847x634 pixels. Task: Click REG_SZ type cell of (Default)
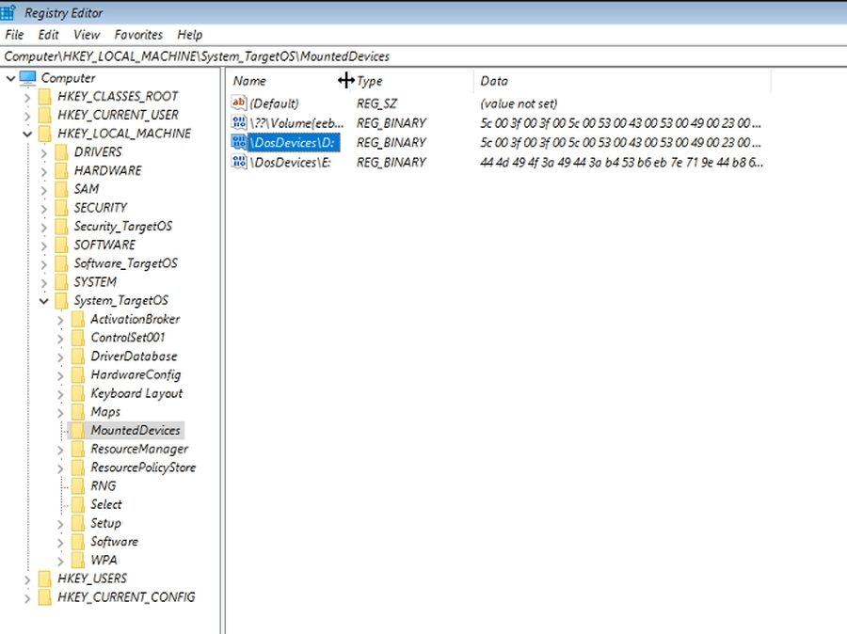(376, 103)
